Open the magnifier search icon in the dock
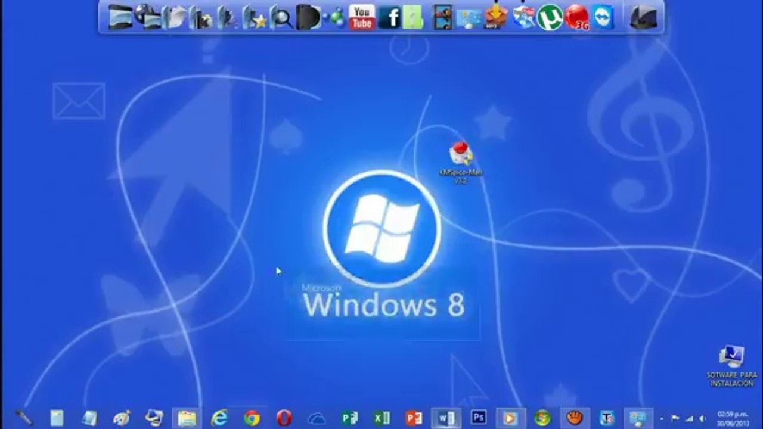 point(281,17)
